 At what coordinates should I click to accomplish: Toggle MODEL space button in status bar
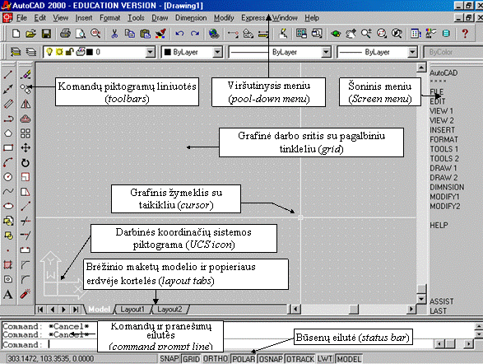pos(349,359)
